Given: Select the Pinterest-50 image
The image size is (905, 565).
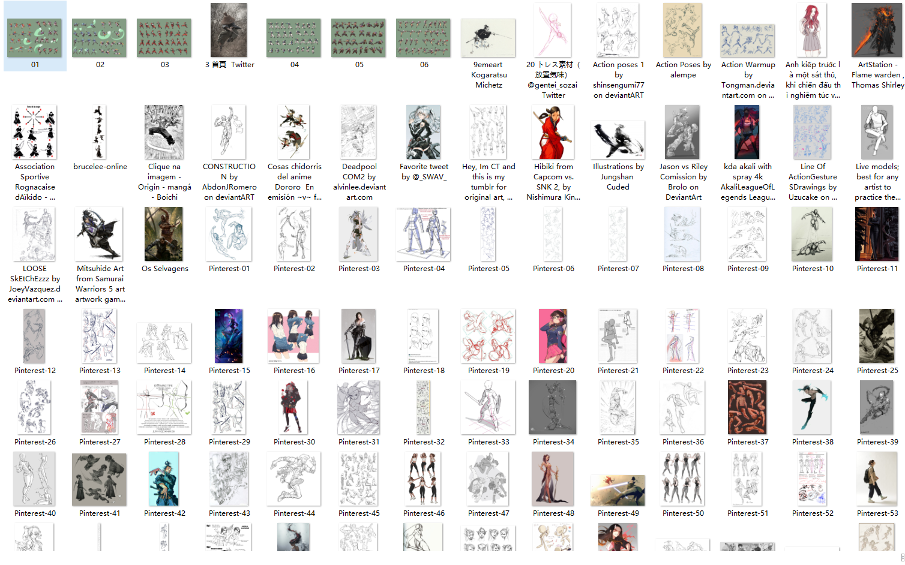Looking at the screenshot, I should click(x=683, y=479).
